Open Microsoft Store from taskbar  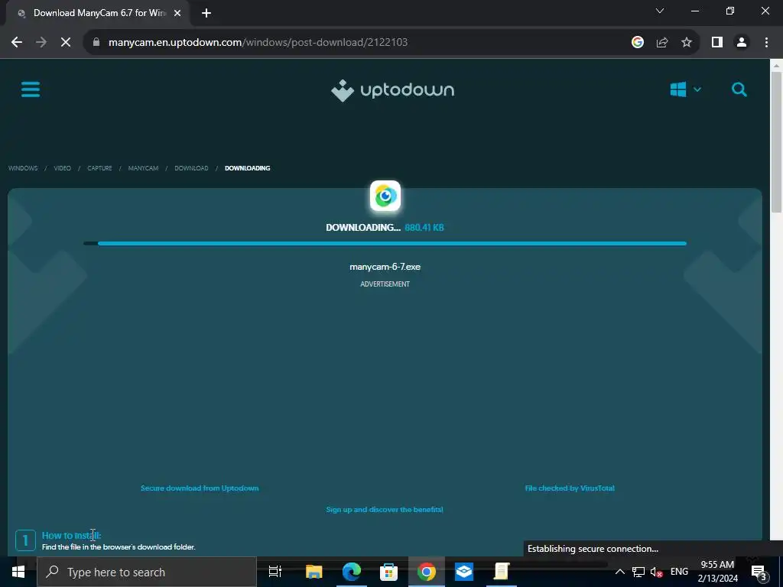(x=389, y=572)
